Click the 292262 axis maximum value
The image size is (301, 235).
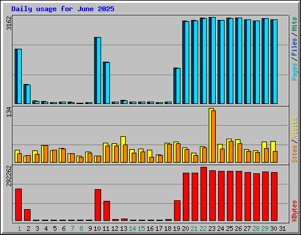tap(9, 176)
